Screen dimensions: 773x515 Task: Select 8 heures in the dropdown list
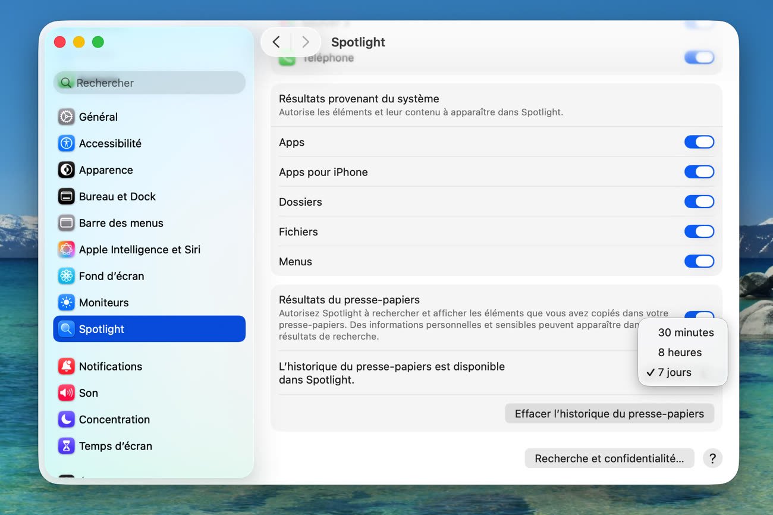pyautogui.click(x=680, y=353)
